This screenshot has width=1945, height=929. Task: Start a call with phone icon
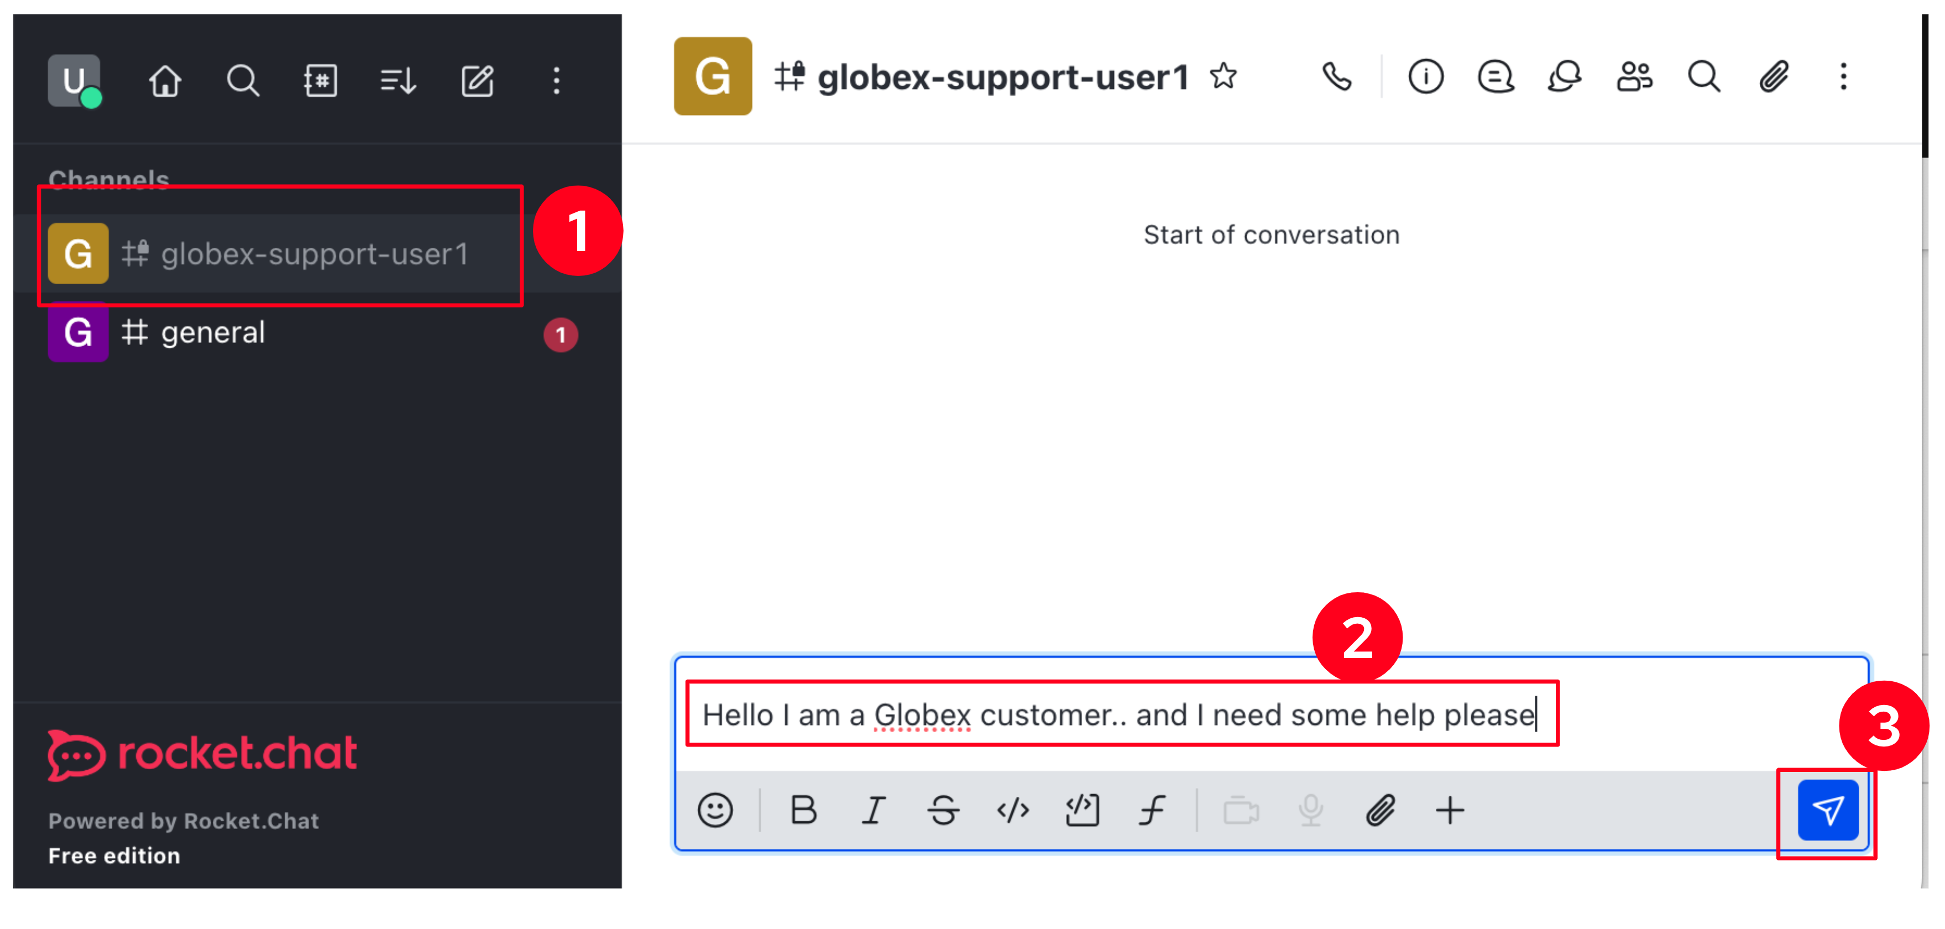tap(1336, 76)
